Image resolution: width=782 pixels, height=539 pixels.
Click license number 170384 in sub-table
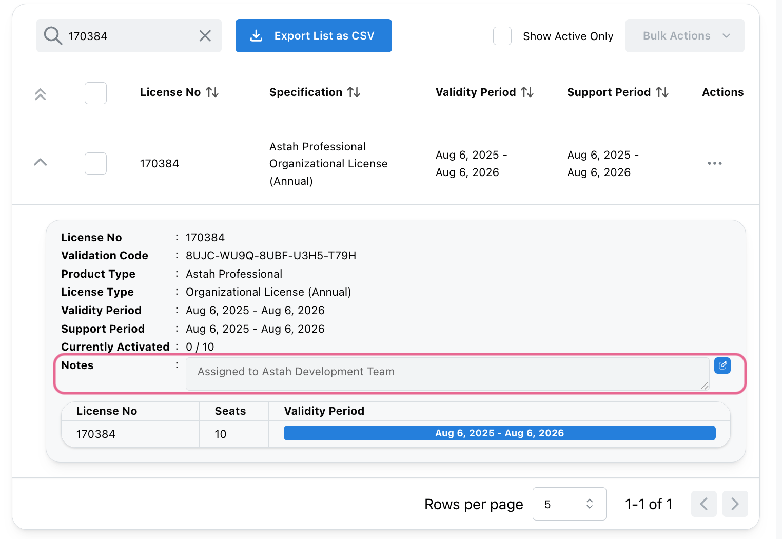tap(96, 434)
